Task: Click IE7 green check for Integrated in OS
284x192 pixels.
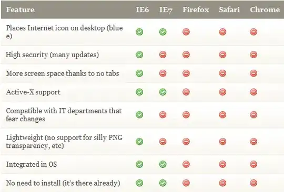Action: tap(163, 164)
